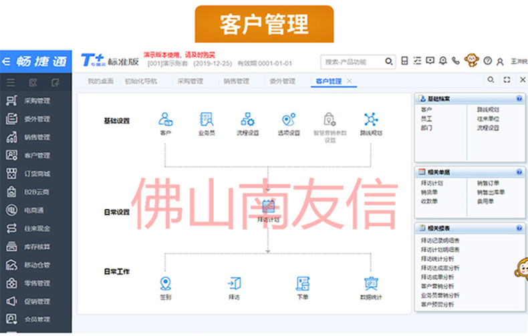528x336 pixels.
Task: Collapse sidebar with 畅捷通 back arrow
Action: tap(6, 61)
